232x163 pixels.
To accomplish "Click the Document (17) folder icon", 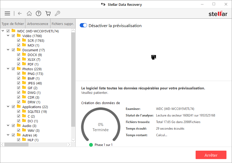I will (x=19, y=50).
